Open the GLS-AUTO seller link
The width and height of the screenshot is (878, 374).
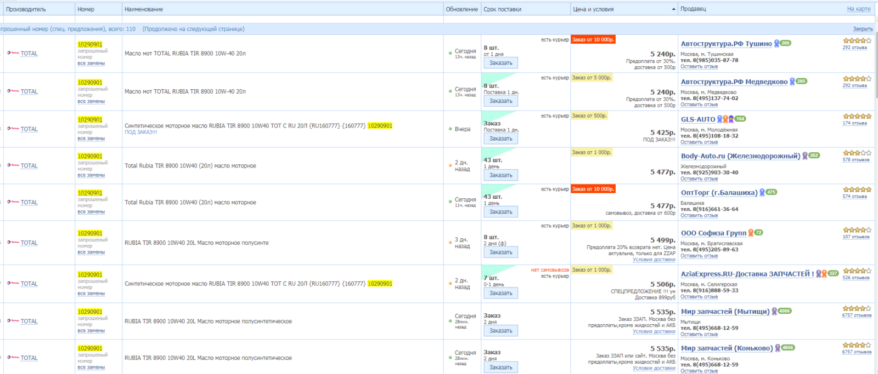coord(698,119)
